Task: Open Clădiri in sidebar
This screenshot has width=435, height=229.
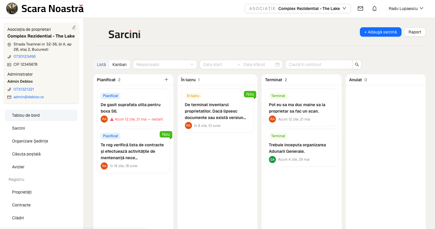Action: click(41, 218)
